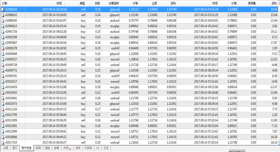Image resolution: width=280 pixels, height=152 pixels.
Task: Switch to the EA tab
Action: pos(98,148)
